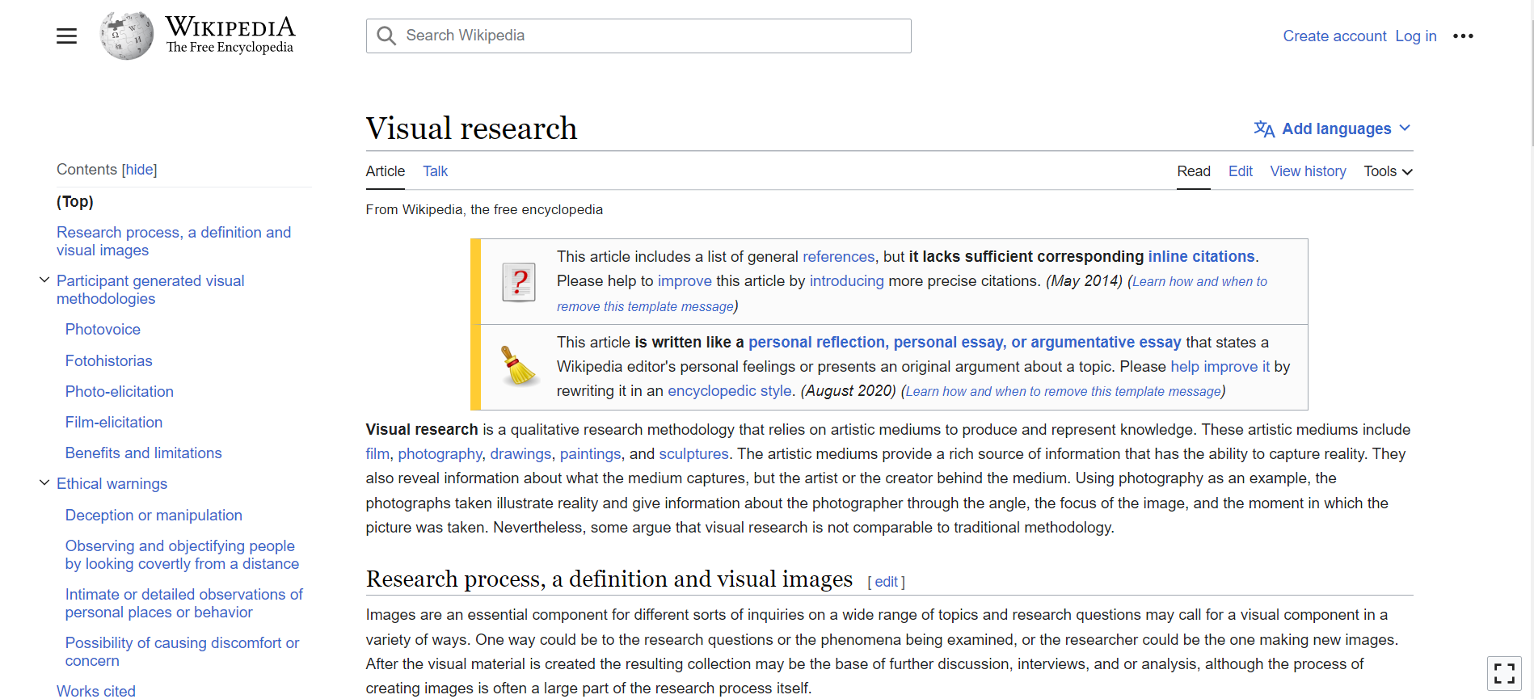1534x699 pixels.
Task: Jump to Observing and objectifying people section
Action: 182,555
